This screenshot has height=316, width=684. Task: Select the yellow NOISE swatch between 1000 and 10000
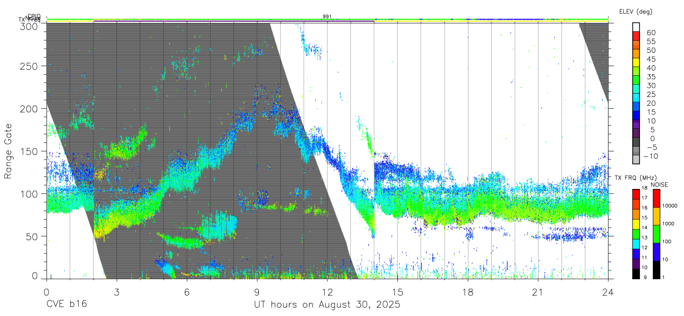click(656, 216)
